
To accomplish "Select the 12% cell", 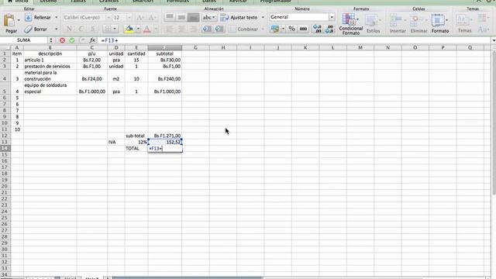I will tap(136, 142).
